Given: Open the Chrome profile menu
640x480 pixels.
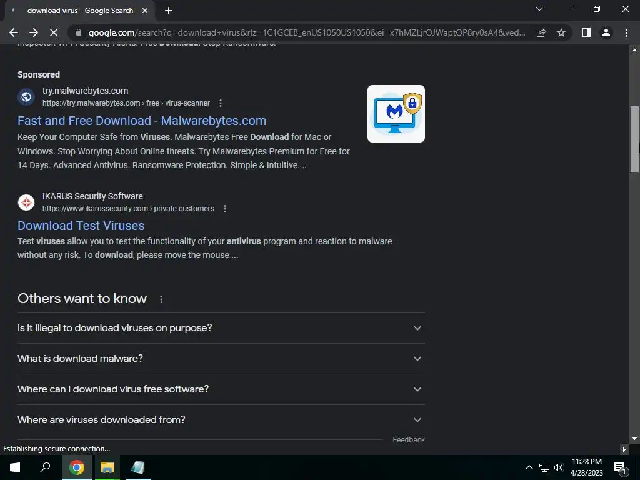Looking at the screenshot, I should (x=606, y=32).
